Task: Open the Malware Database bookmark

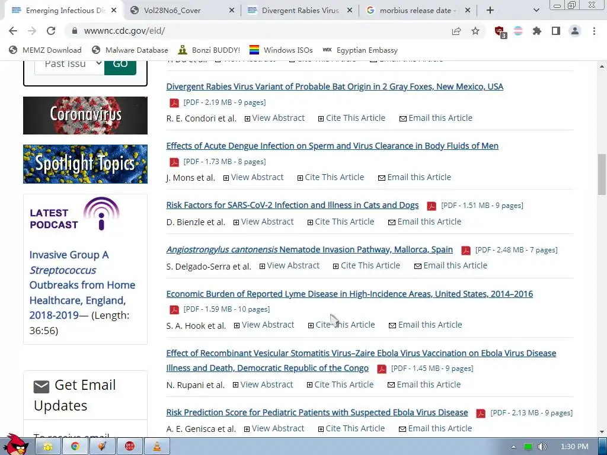Action: pyautogui.click(x=130, y=50)
